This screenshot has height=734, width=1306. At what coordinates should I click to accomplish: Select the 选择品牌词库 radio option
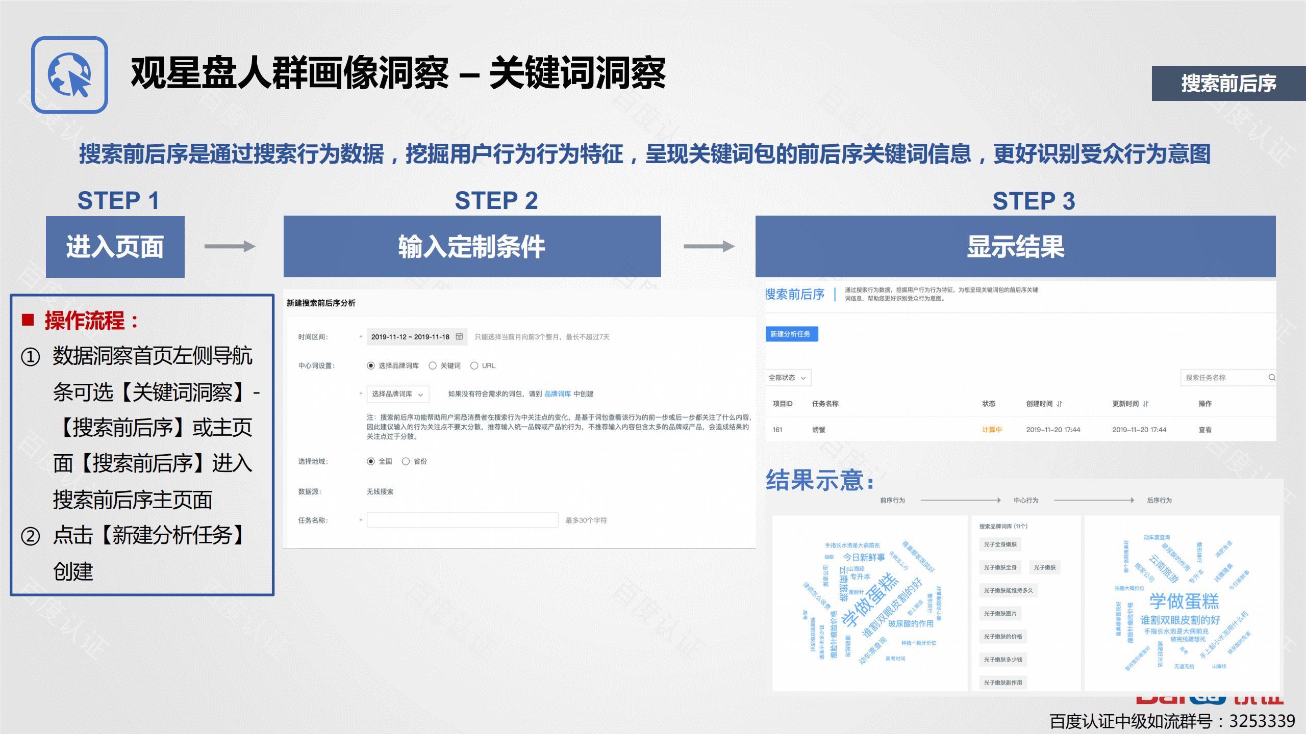[x=371, y=365]
